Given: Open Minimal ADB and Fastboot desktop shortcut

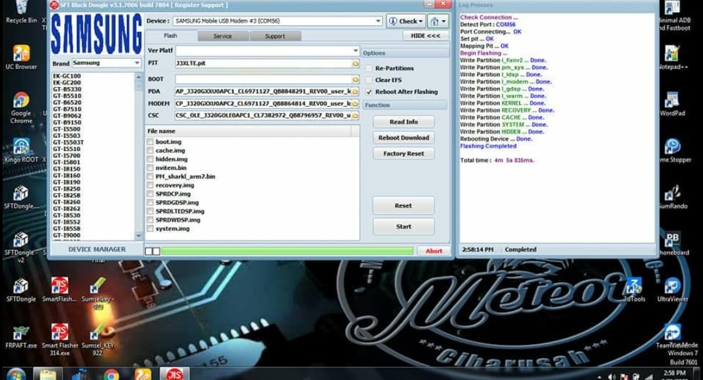Looking at the screenshot, I should [674, 16].
